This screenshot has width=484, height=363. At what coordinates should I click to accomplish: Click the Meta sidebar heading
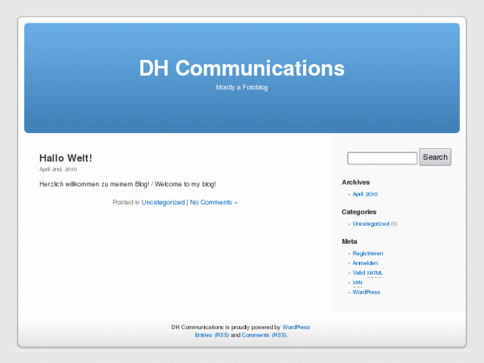(x=350, y=242)
